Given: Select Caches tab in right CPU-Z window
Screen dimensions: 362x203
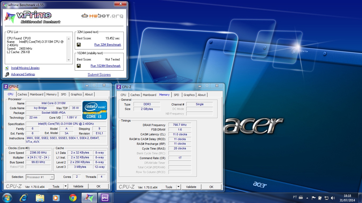Looking at the screenshot, I should (x=135, y=95).
